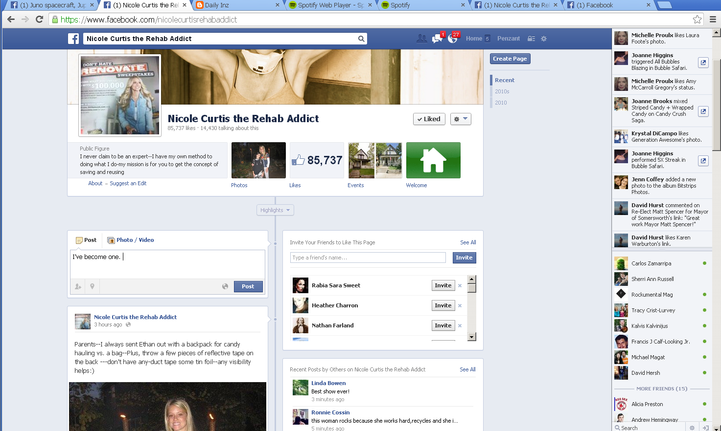The width and height of the screenshot is (721, 431).
Task: Switch to Juno spacecraft browser tab
Action: [53, 5]
